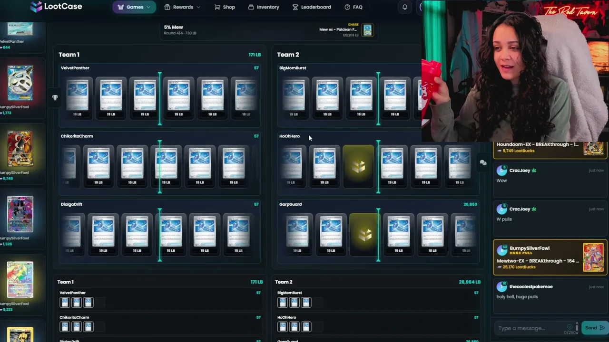Click the gold mystery card in HoOhHero's reel
This screenshot has width=609, height=342.
(359, 166)
